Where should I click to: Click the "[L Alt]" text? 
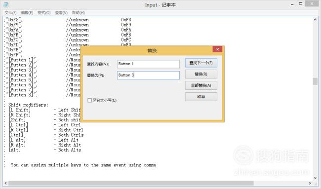tap(17, 140)
